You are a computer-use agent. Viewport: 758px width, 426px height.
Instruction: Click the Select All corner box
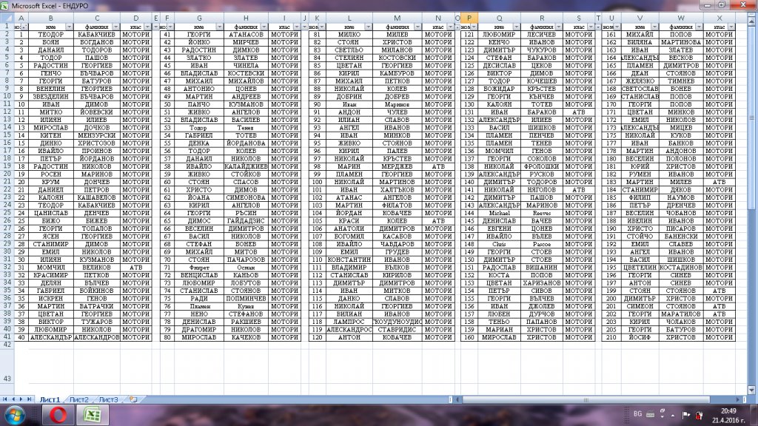click(7, 18)
